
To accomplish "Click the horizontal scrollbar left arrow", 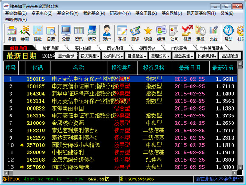I will [x=6, y=173].
